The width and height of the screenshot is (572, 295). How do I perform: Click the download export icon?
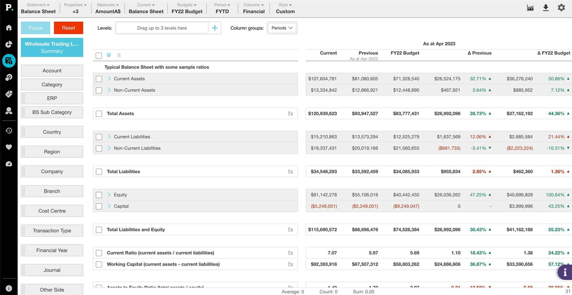545,8
